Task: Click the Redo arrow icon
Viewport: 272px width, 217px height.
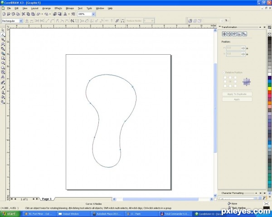Action: coord(46,14)
